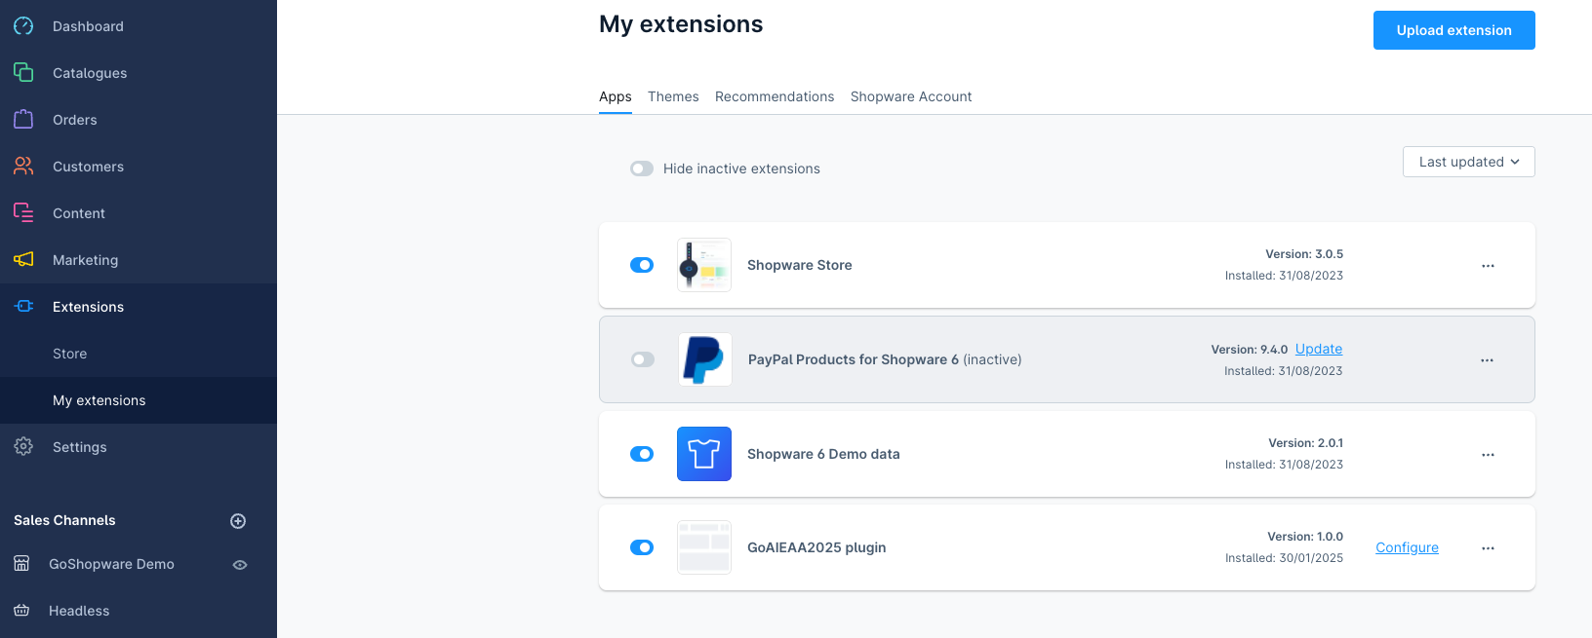
Task: Click the Dashboard gauge icon
Action: 23,26
